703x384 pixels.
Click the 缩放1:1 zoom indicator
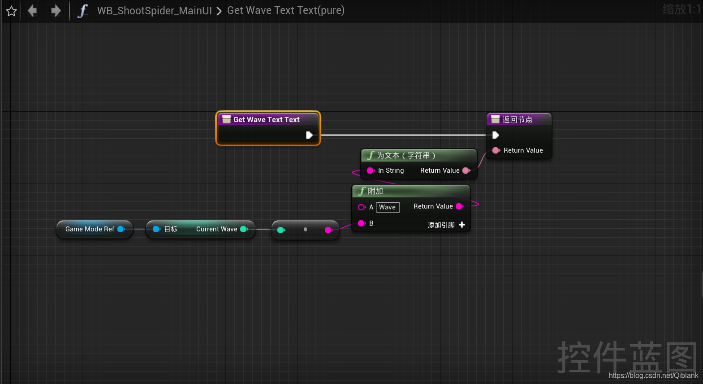pos(682,9)
